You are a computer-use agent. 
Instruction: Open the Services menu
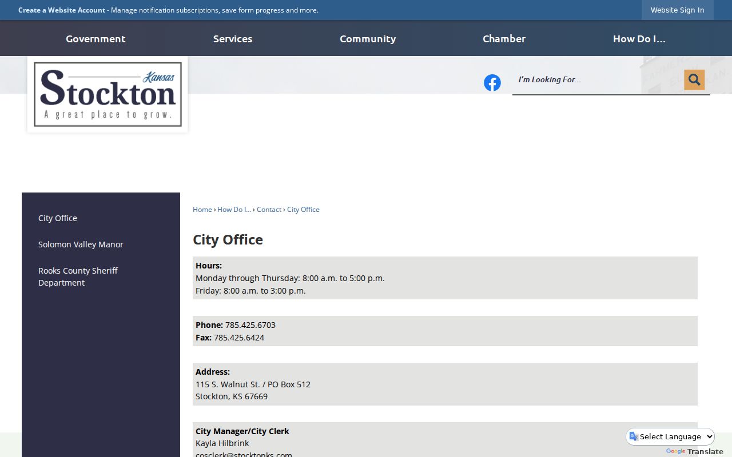coord(233,39)
